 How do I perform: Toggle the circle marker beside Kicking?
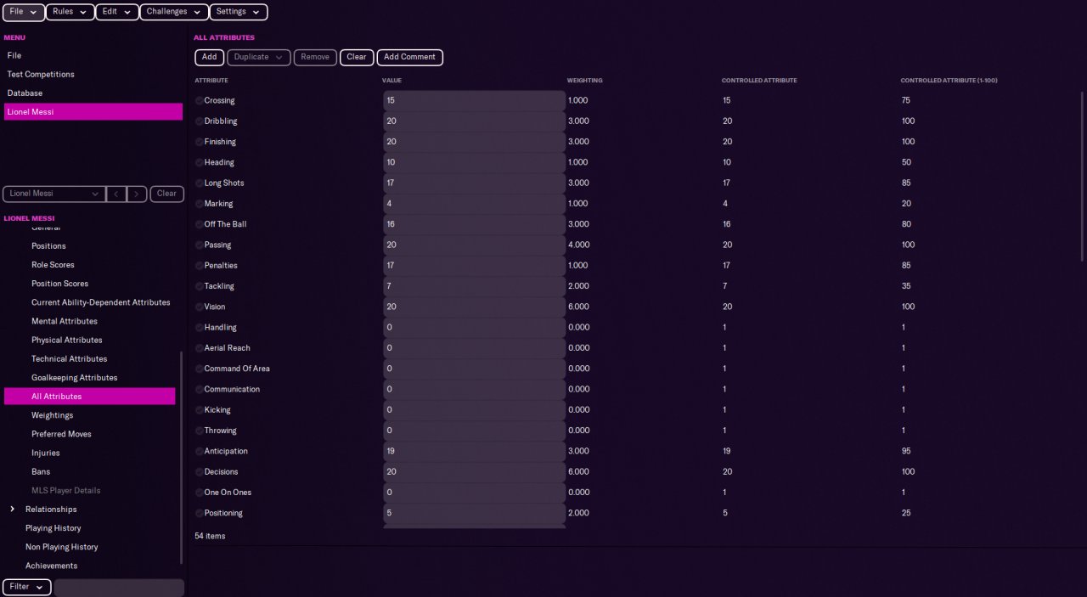[200, 410]
